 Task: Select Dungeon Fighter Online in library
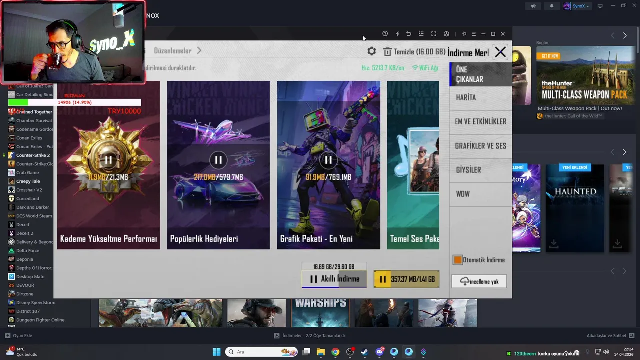40,320
